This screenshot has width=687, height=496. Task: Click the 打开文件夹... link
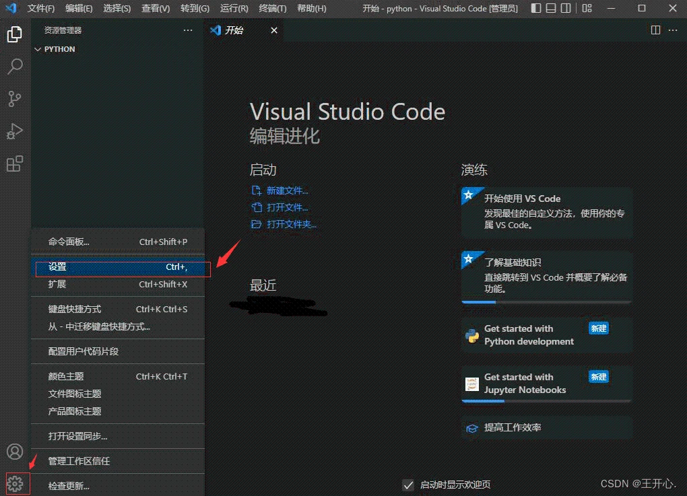pyautogui.click(x=292, y=224)
